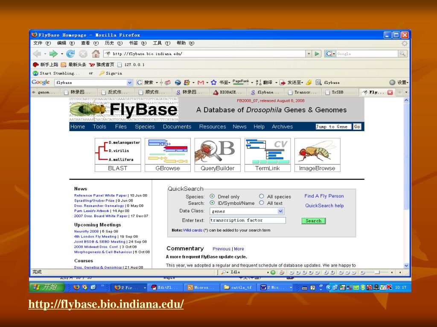Click the 雅虎首页 Yahoo bookmark
This screenshot has width=437, height=327.
(x=102, y=65)
